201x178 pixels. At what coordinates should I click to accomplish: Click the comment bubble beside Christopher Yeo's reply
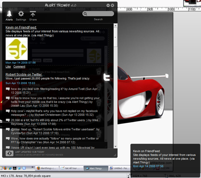pos(8,139)
